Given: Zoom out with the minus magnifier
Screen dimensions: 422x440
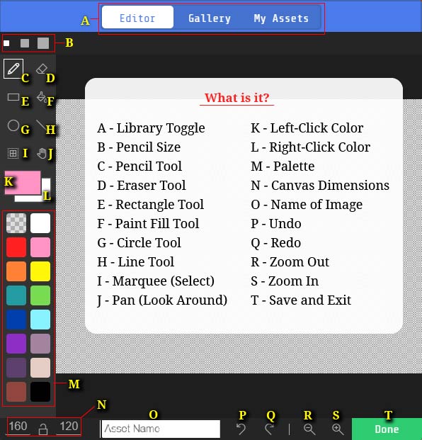Looking at the screenshot, I should click(309, 429).
